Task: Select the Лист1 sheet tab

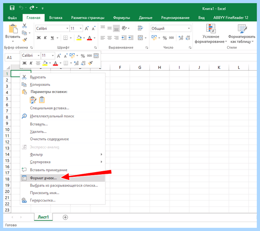Action: point(43,217)
